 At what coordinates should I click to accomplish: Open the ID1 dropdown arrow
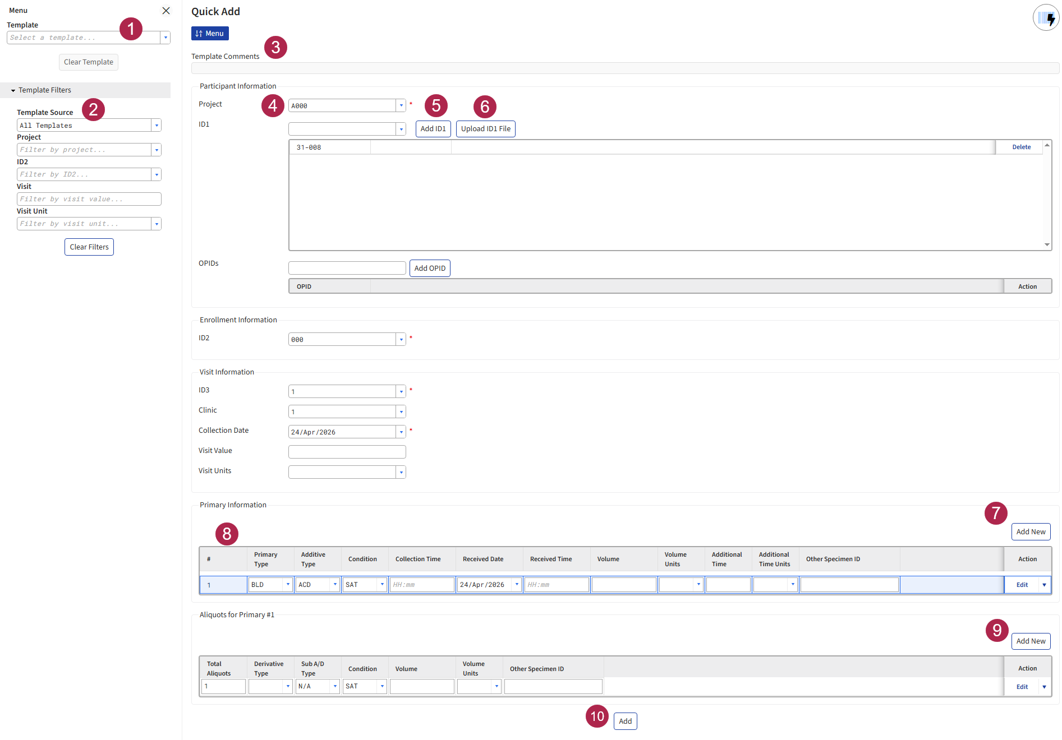401,129
